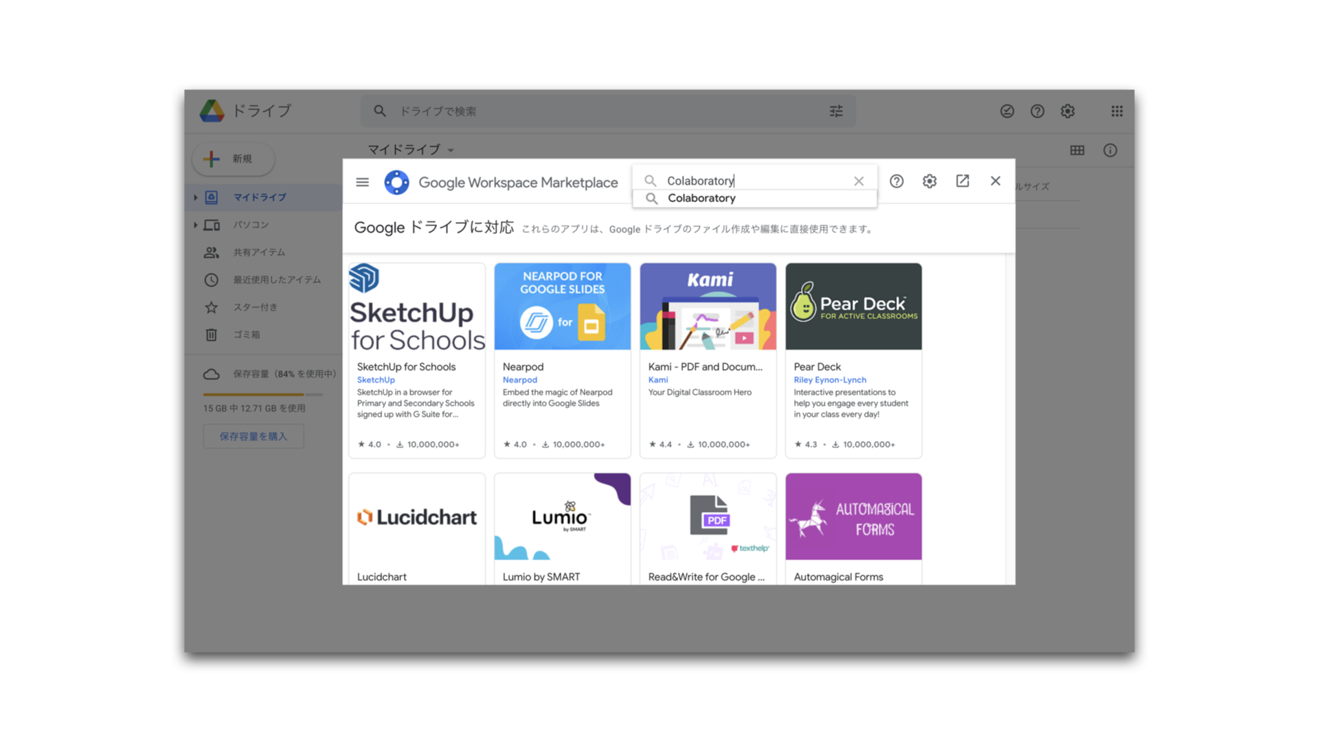The image size is (1319, 742).
Task: Select the Colaboratory search suggestion
Action: [754, 198]
